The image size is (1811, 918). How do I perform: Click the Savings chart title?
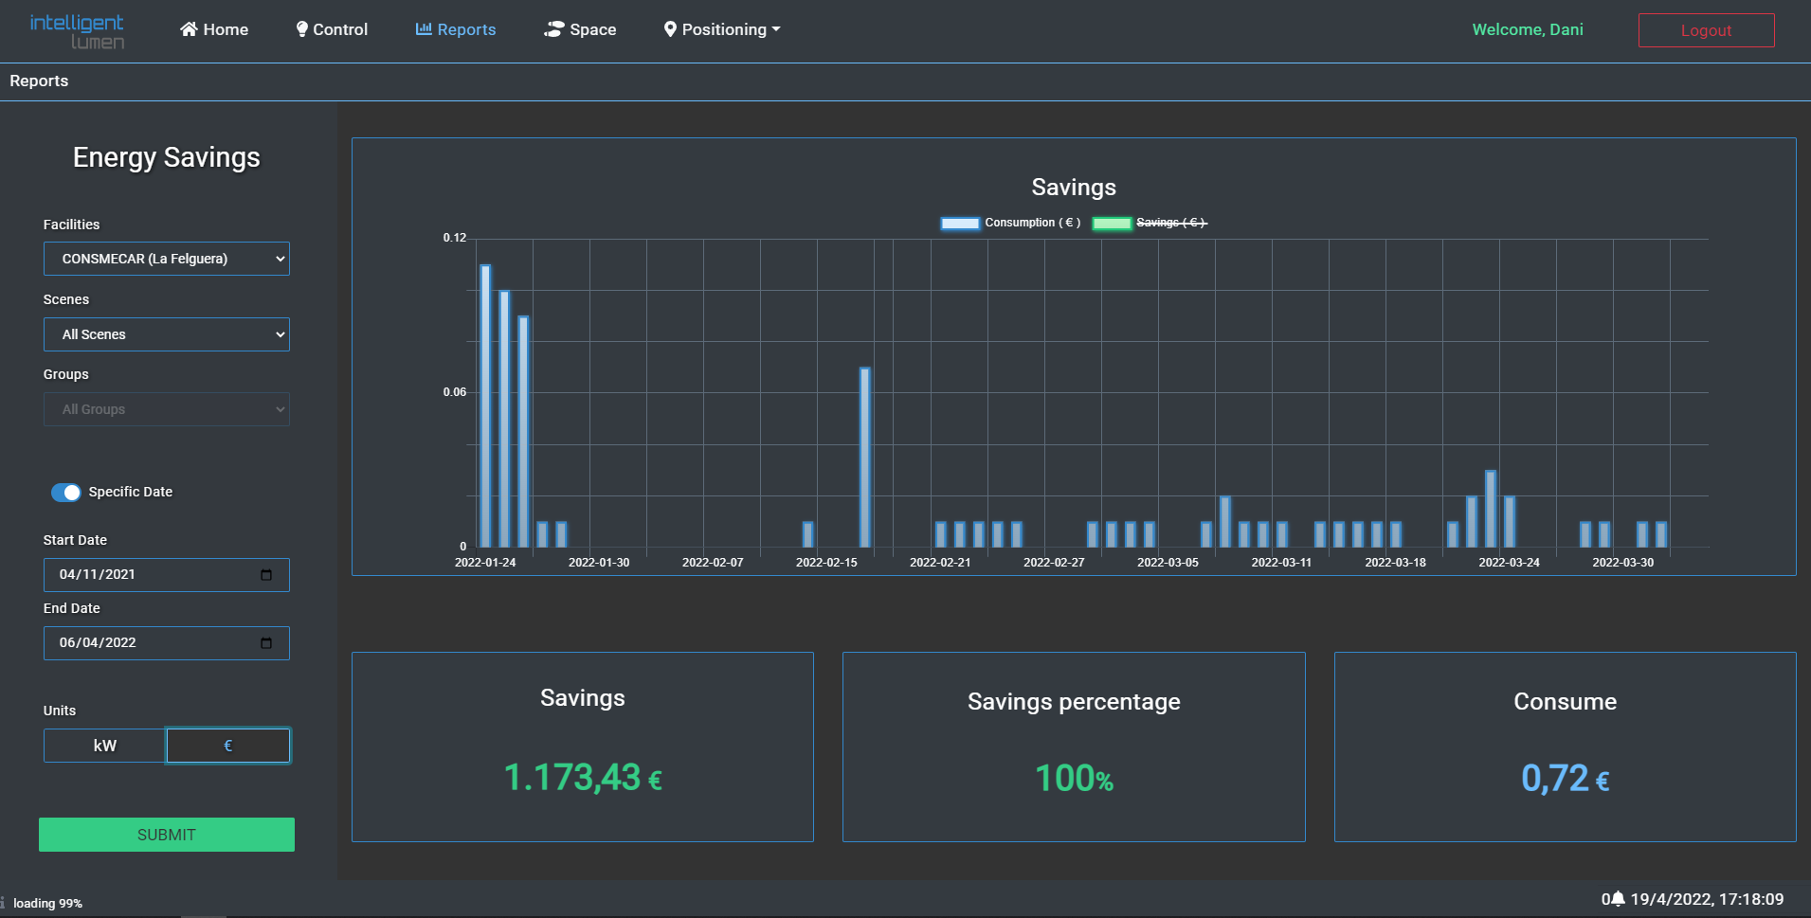[x=1074, y=188]
